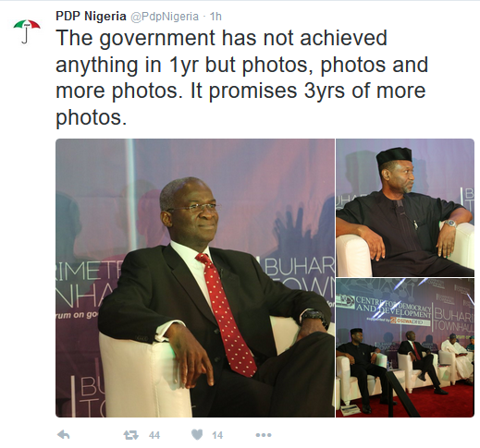The image size is (480, 448).
Task: Retweet this PDP Nigeria tweet
Action: pos(130,435)
